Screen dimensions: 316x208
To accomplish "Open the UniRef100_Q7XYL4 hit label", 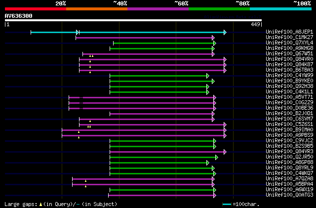I will pos(289,43).
